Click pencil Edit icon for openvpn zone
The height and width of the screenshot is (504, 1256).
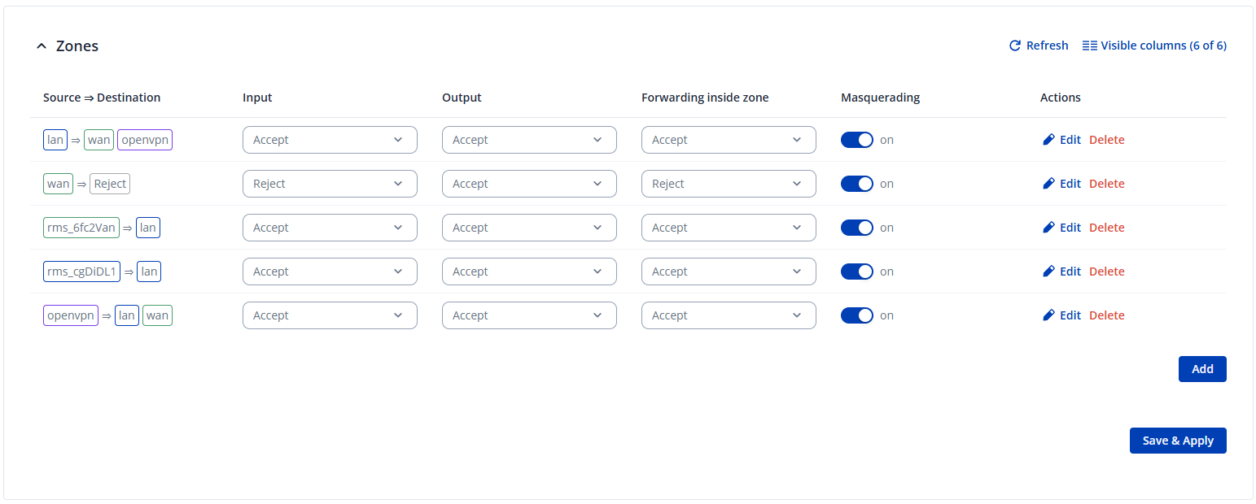click(1048, 315)
